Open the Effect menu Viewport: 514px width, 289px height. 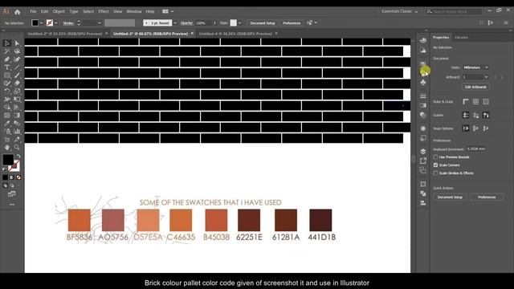[104, 11]
